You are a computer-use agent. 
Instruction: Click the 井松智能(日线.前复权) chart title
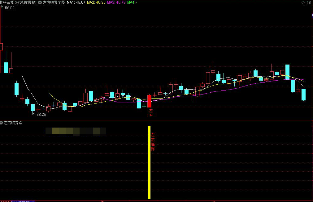click(18, 2)
